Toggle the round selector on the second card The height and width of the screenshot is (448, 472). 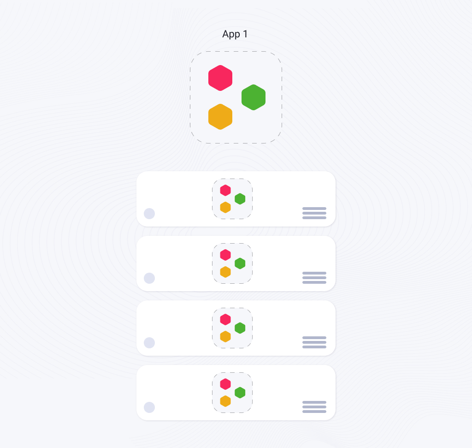point(149,278)
